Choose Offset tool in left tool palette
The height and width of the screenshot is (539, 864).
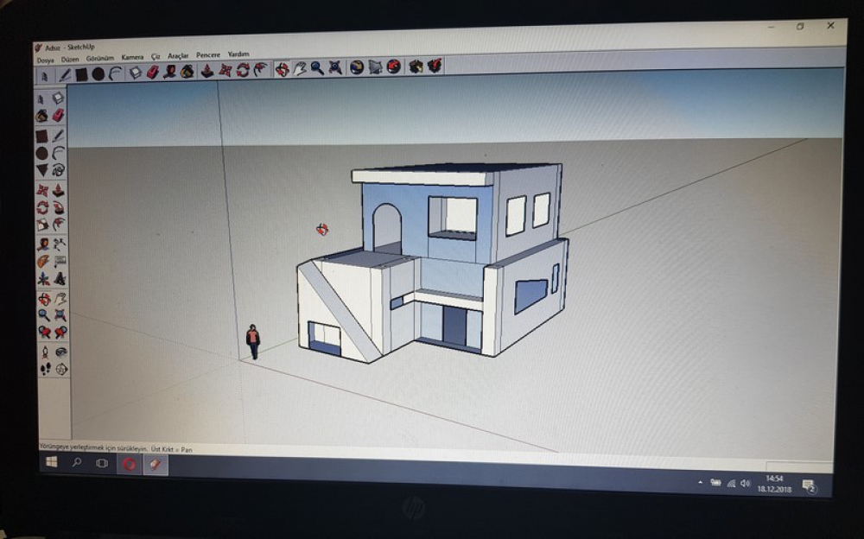coord(59,224)
